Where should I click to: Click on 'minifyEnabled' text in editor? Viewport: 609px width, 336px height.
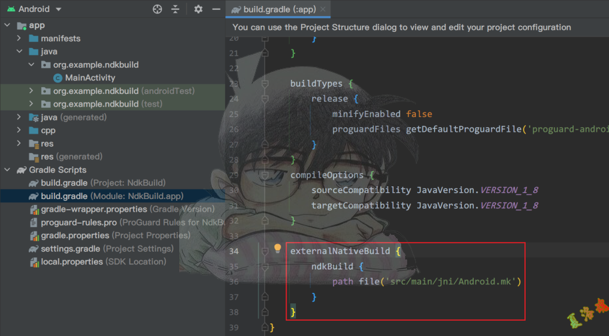point(366,114)
